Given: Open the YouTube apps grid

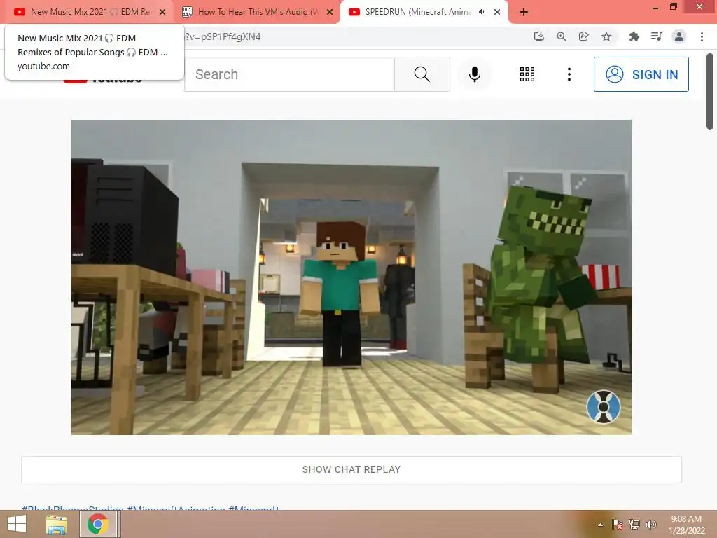Looking at the screenshot, I should [x=527, y=74].
